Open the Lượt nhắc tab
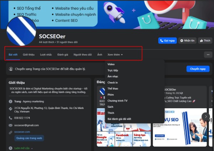Image resolution: width=214 pixels, height=151 pixels. coord(46,54)
